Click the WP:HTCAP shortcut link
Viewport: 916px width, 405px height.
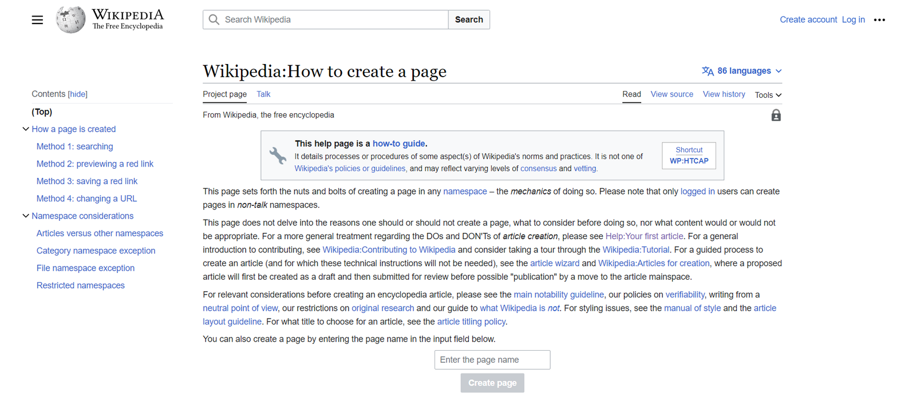689,161
